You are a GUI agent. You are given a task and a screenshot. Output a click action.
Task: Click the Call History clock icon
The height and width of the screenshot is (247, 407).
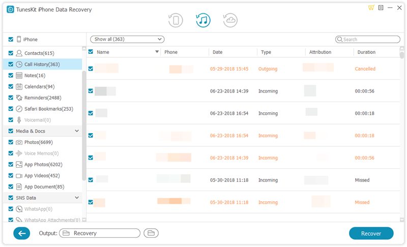[x=19, y=64]
